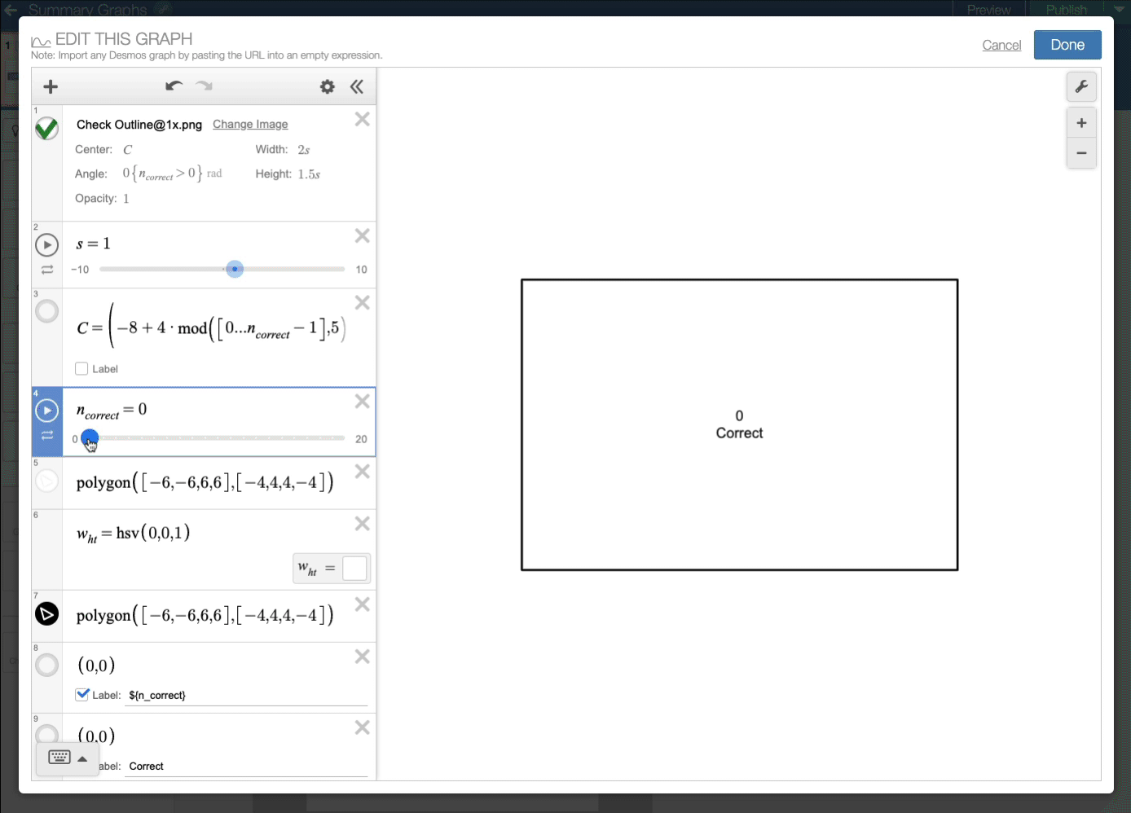Open the keyboard expander arrow
The image size is (1131, 813).
pos(82,758)
